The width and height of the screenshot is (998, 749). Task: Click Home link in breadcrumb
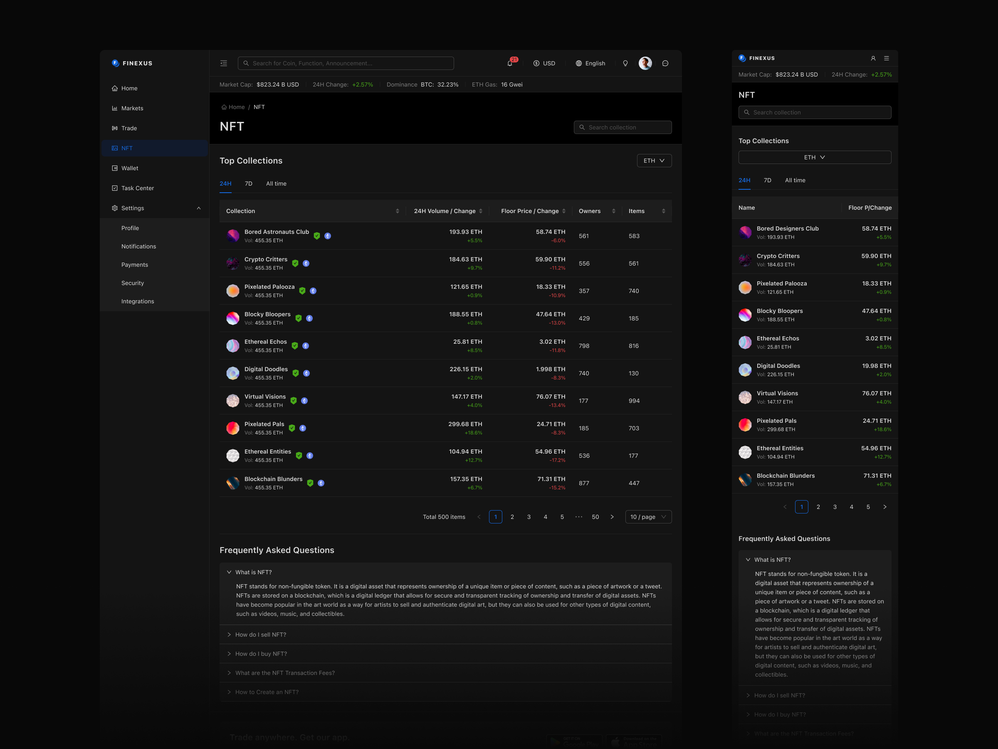(237, 107)
